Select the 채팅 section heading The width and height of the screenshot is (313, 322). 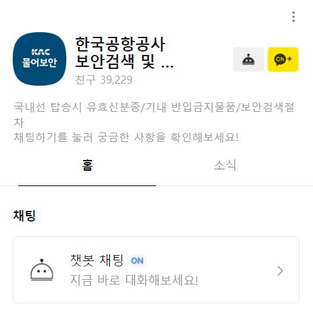(x=25, y=216)
